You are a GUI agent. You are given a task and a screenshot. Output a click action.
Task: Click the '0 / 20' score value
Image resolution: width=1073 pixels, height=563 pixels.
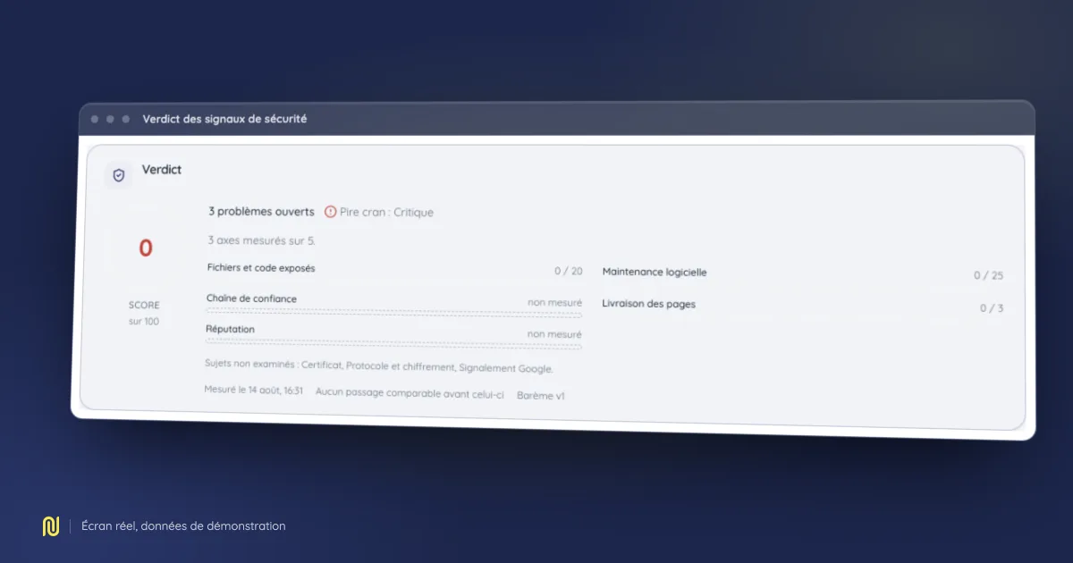point(569,271)
